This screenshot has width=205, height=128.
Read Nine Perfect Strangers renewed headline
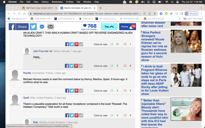coord(154,46)
